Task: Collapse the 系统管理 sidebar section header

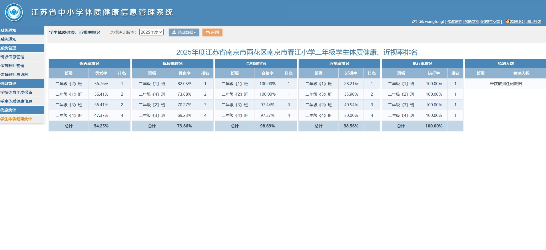Action: click(x=9, y=48)
